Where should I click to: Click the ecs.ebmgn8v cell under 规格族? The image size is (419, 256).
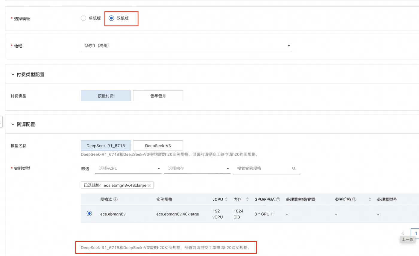(x=113, y=214)
